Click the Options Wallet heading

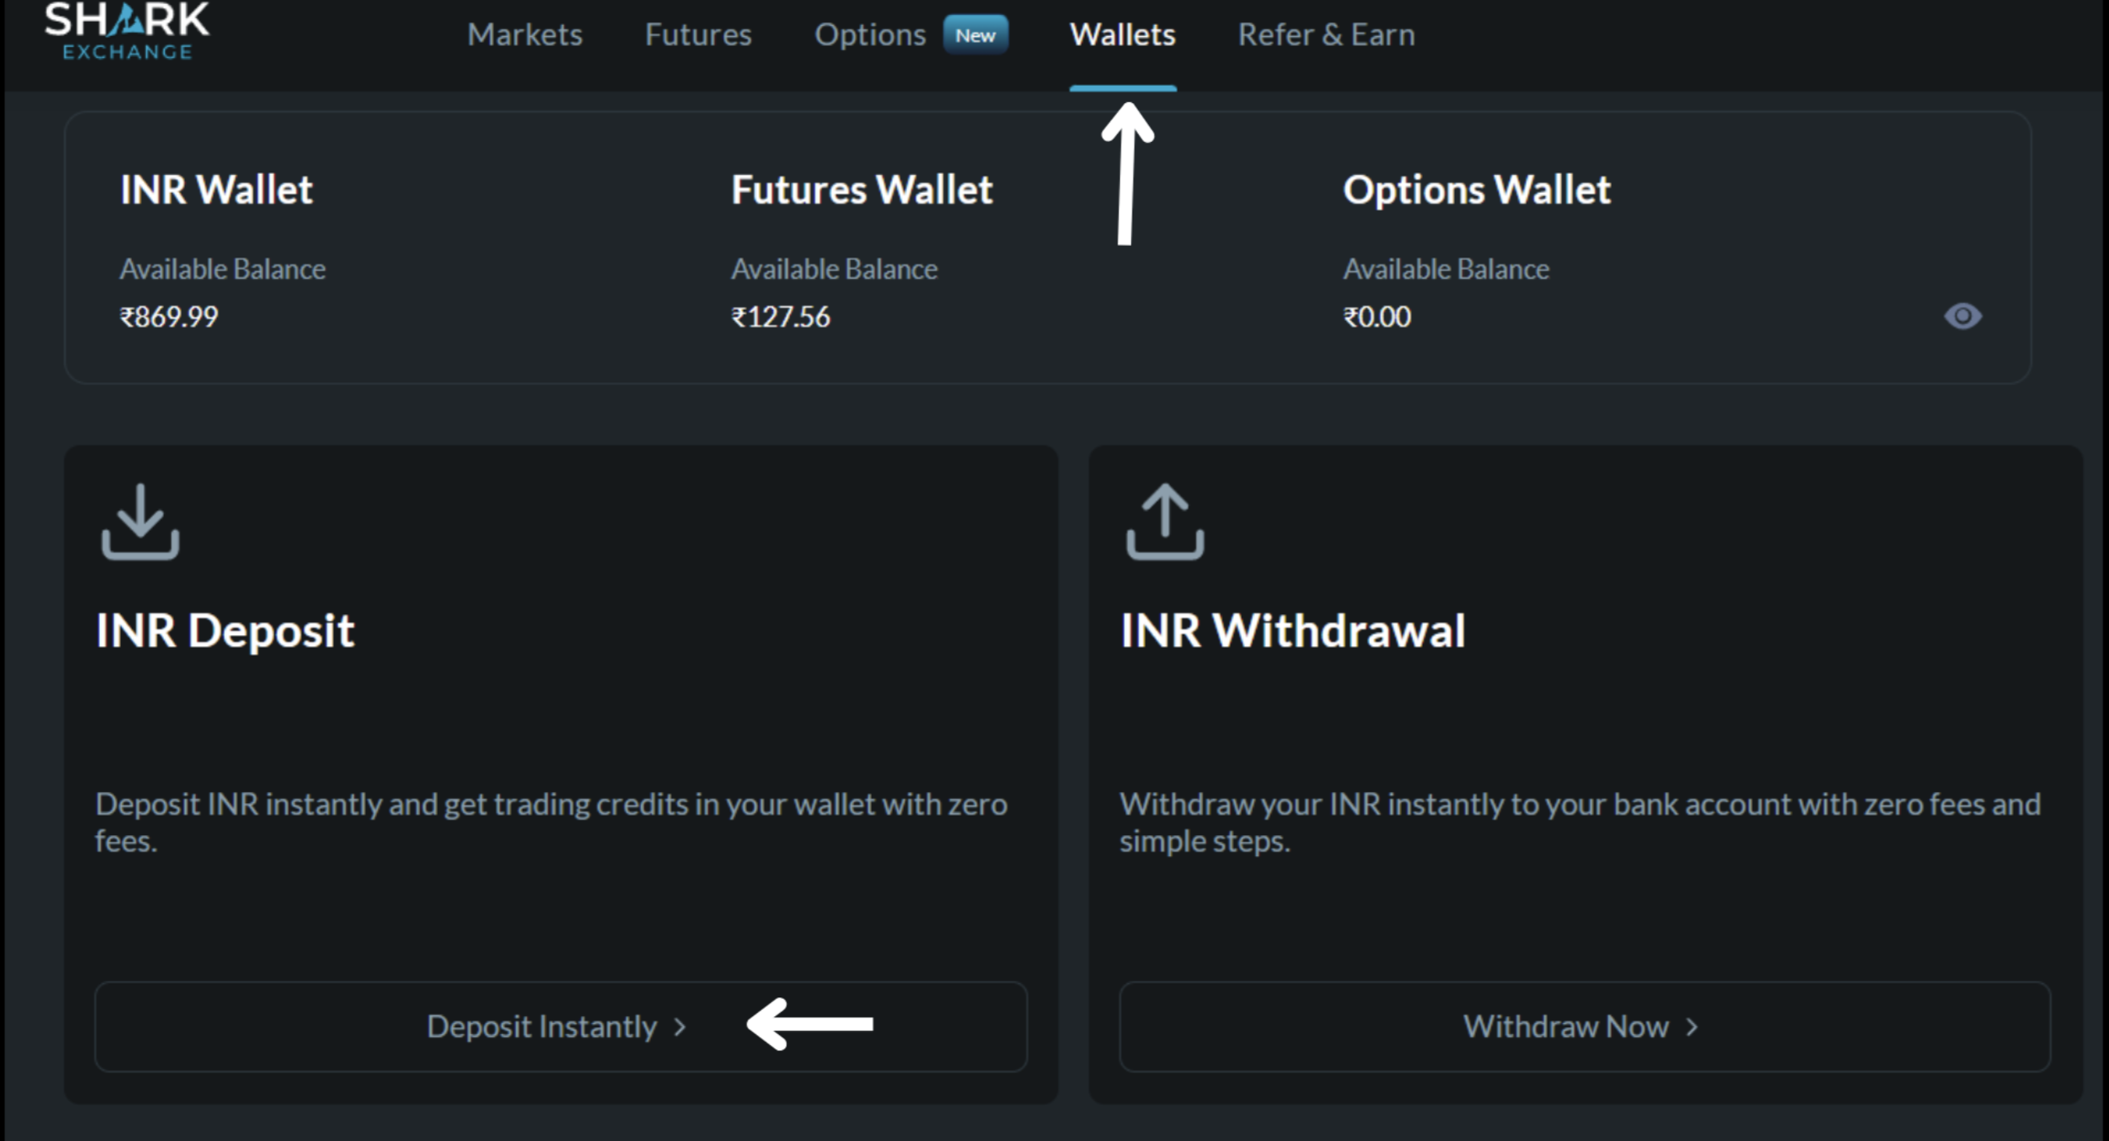(1477, 190)
